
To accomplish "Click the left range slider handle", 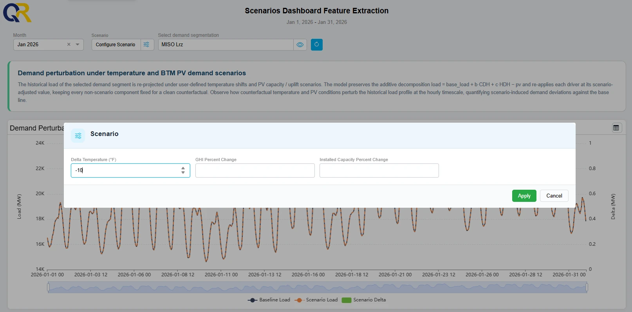I will [x=48, y=287].
